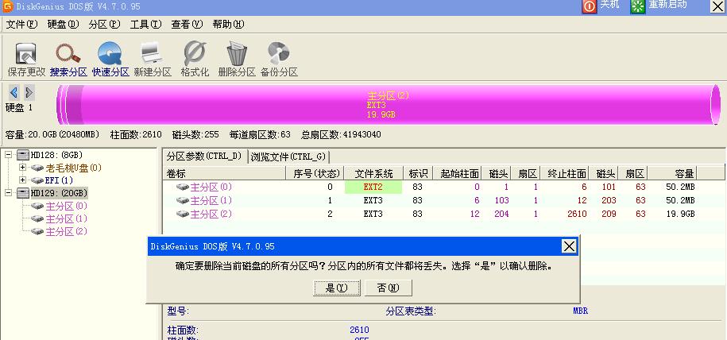Click the 新建分区 new partition icon
Viewport: 727px width, 340px height.
tap(152, 53)
